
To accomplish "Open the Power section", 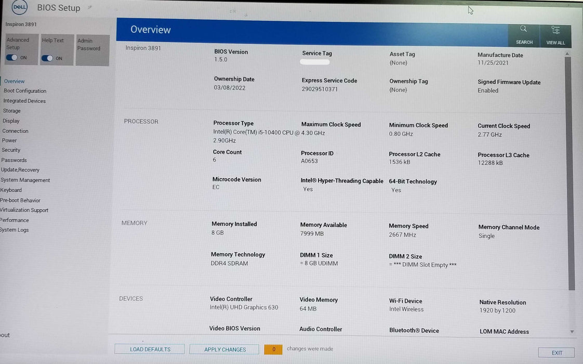I will (x=9, y=140).
